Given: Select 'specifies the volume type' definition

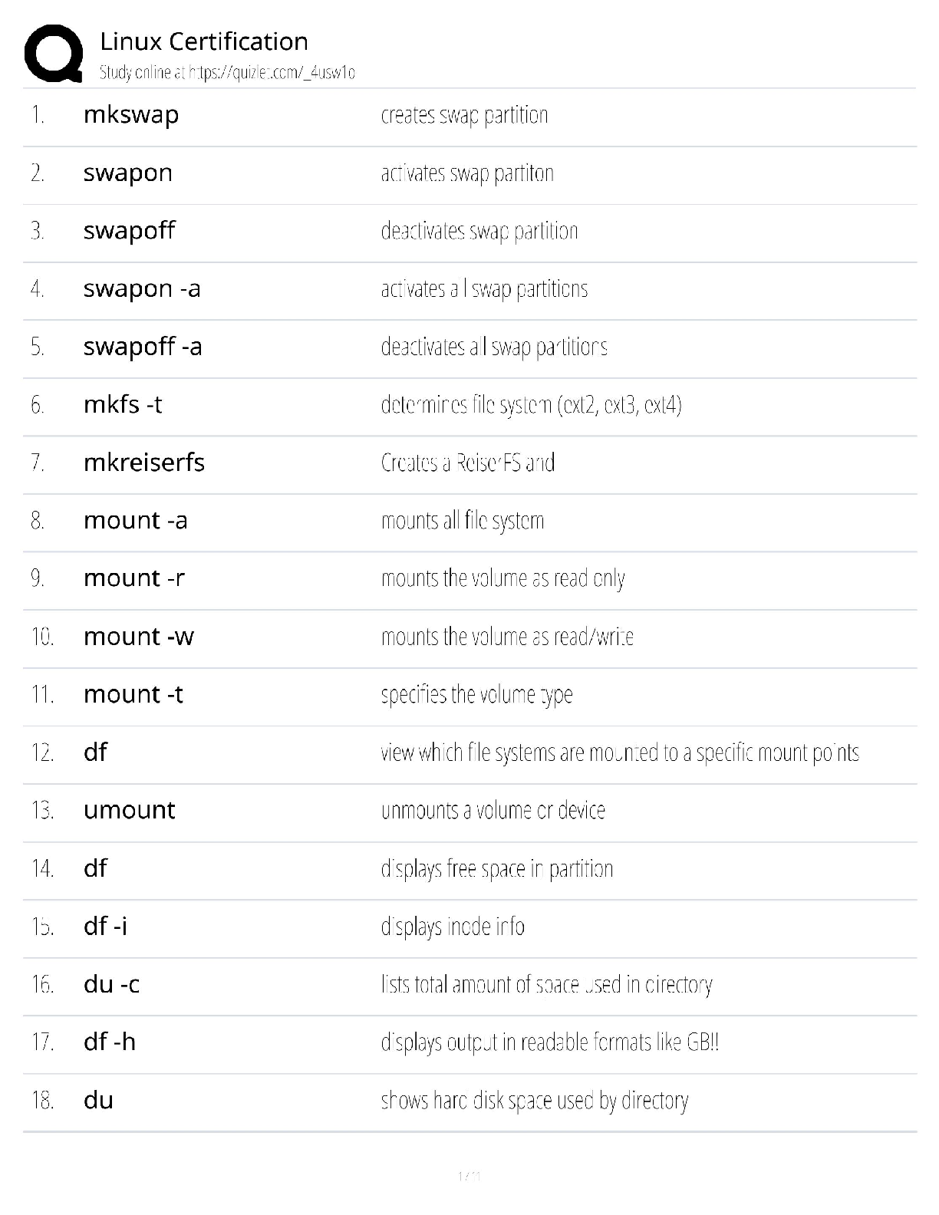Looking at the screenshot, I should pyautogui.click(x=476, y=695).
